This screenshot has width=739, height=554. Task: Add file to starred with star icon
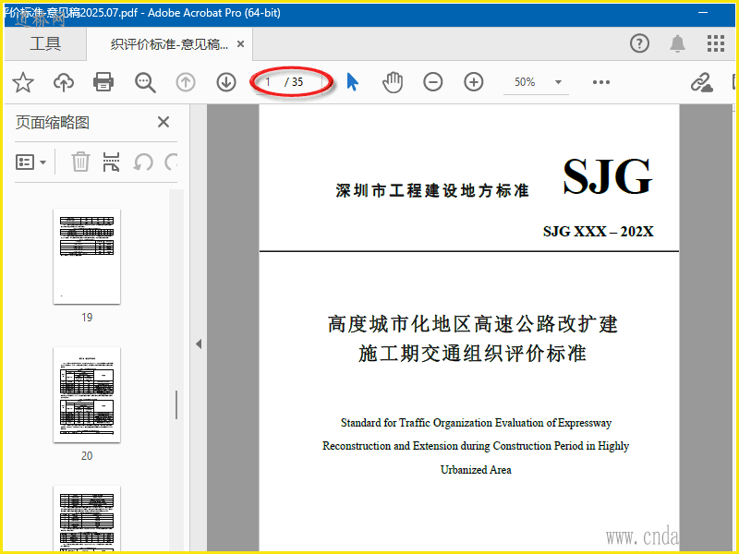click(x=22, y=82)
